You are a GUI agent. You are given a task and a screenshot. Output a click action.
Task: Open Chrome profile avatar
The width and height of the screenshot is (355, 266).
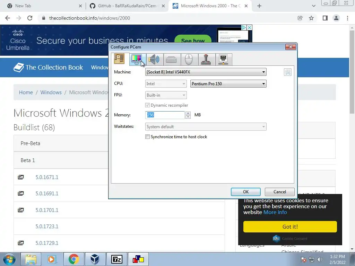[x=336, y=18]
